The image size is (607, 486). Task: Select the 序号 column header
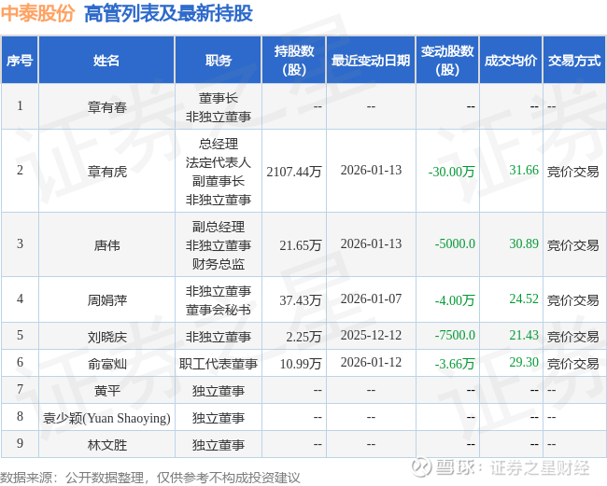tap(20, 61)
